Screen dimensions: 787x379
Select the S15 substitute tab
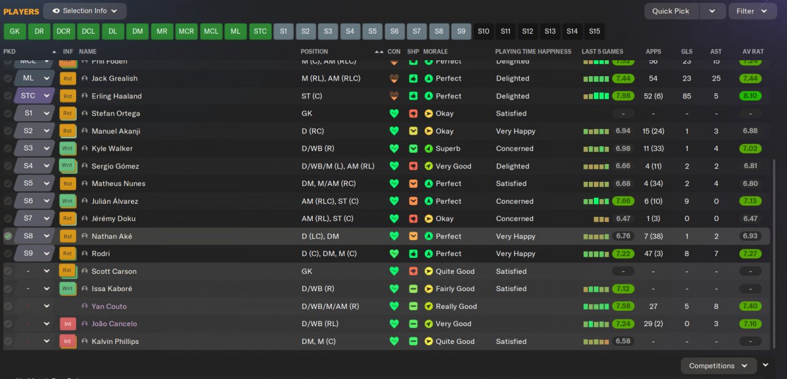[x=595, y=31]
